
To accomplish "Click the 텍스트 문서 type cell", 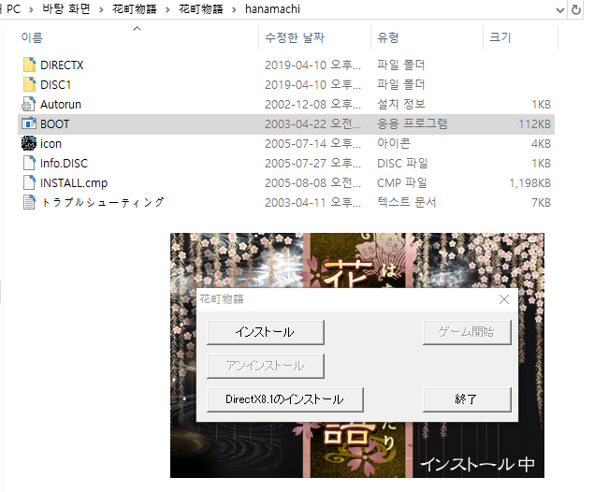I will point(407,203).
